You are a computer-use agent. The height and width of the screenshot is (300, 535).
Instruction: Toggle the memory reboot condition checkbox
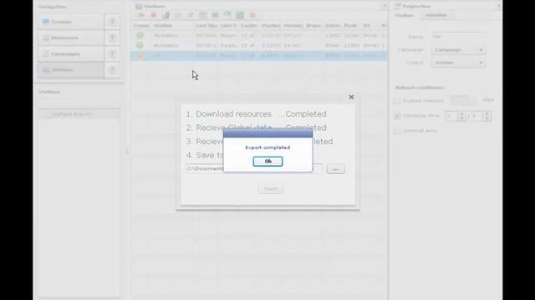[x=397, y=101]
